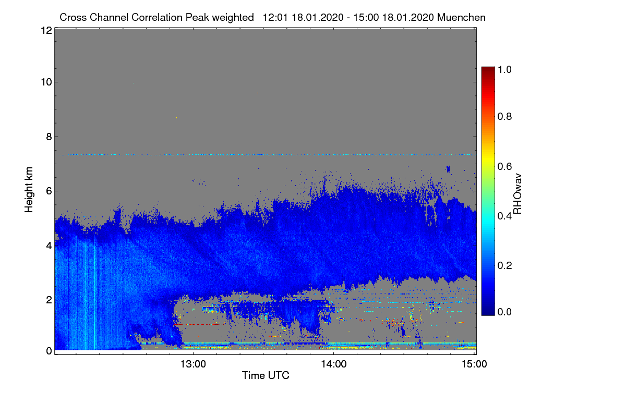Click the 15:00 time tick label
The height and width of the screenshot is (417, 626).
click(474, 364)
